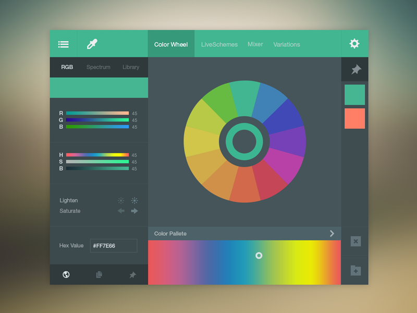417x313 pixels.
Task: Select the coral color swatch
Action: [354, 118]
